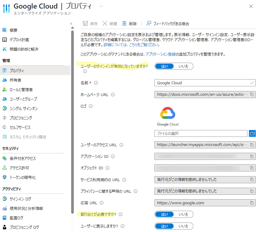Image resolution: width=256 pixels, height=232 pixels.
Task: Click the 使用状況と分析情報 chart icon
Action: (4, 208)
